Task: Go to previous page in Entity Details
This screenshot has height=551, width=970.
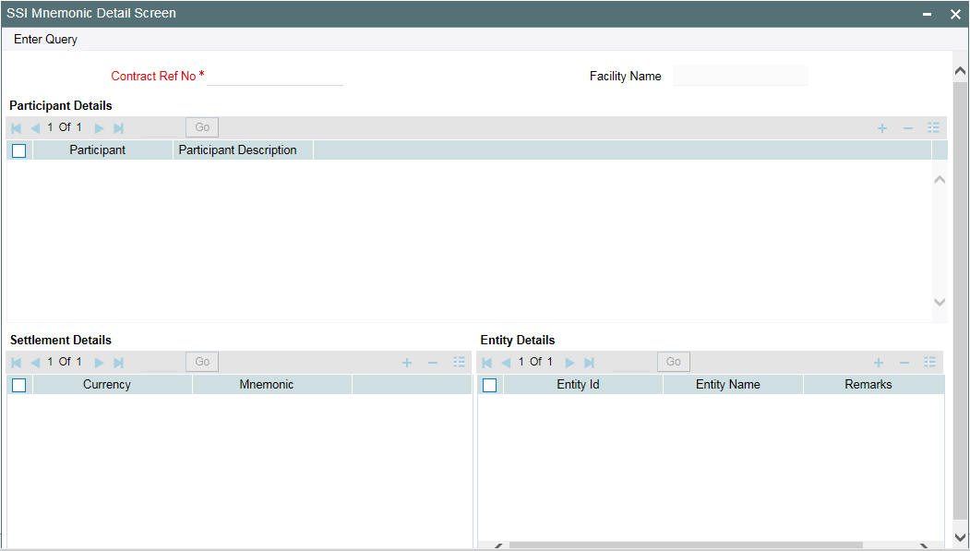Action: (x=506, y=363)
